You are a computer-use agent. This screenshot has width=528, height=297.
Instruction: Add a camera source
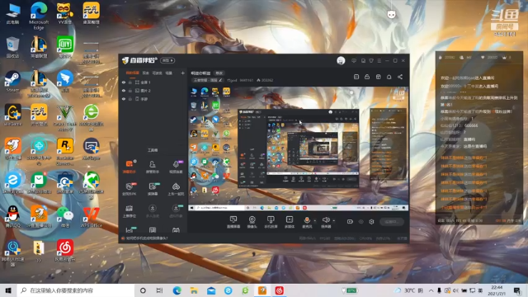coord(252,222)
